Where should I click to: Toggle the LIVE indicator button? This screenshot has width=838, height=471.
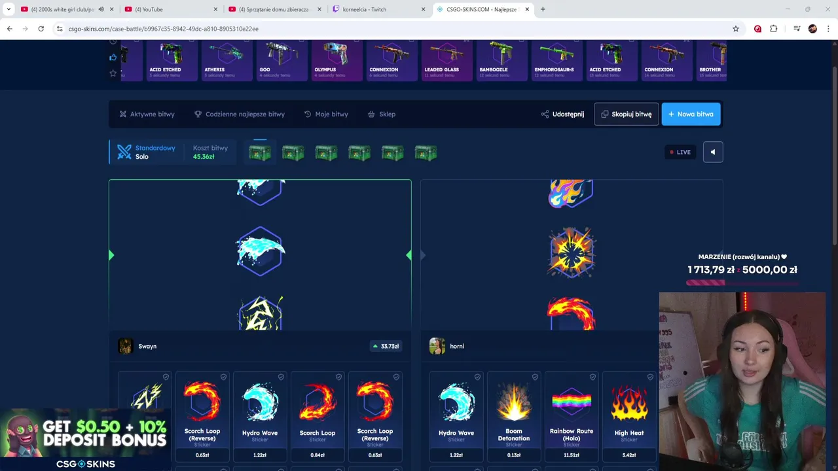click(680, 152)
